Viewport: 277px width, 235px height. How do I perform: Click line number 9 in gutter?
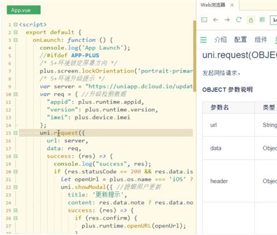[x=10, y=86]
